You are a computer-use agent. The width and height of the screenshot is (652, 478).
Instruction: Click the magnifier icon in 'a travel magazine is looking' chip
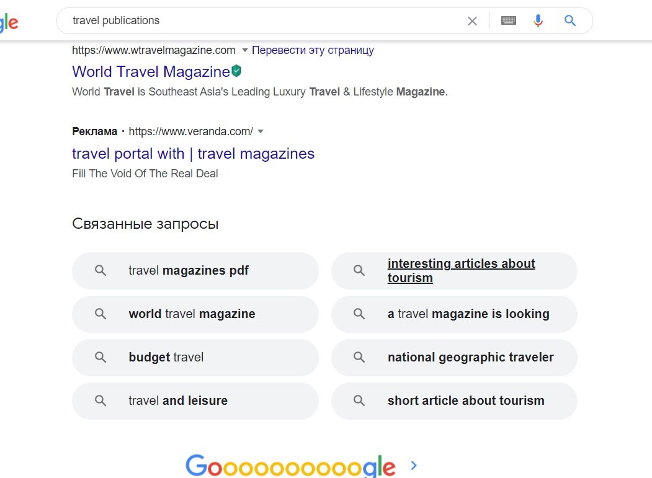pyautogui.click(x=359, y=314)
